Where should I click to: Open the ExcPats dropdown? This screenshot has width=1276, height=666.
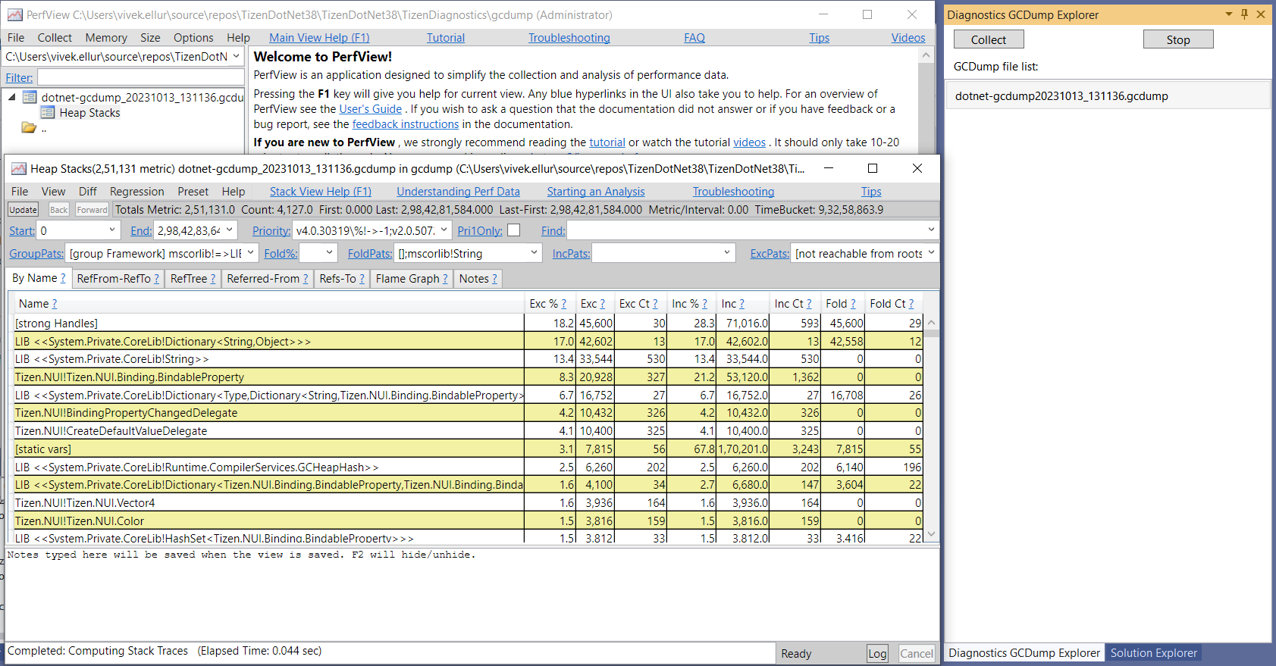931,253
